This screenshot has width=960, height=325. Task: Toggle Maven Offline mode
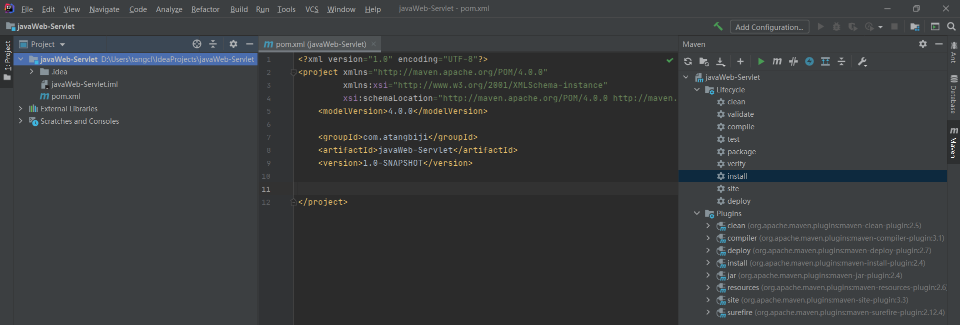pos(809,61)
